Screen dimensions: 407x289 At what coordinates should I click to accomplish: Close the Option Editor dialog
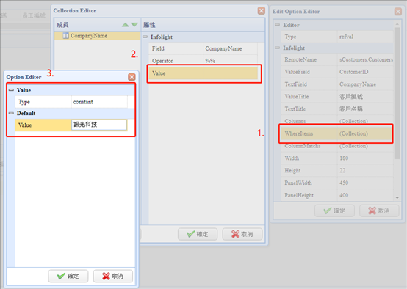[132, 77]
